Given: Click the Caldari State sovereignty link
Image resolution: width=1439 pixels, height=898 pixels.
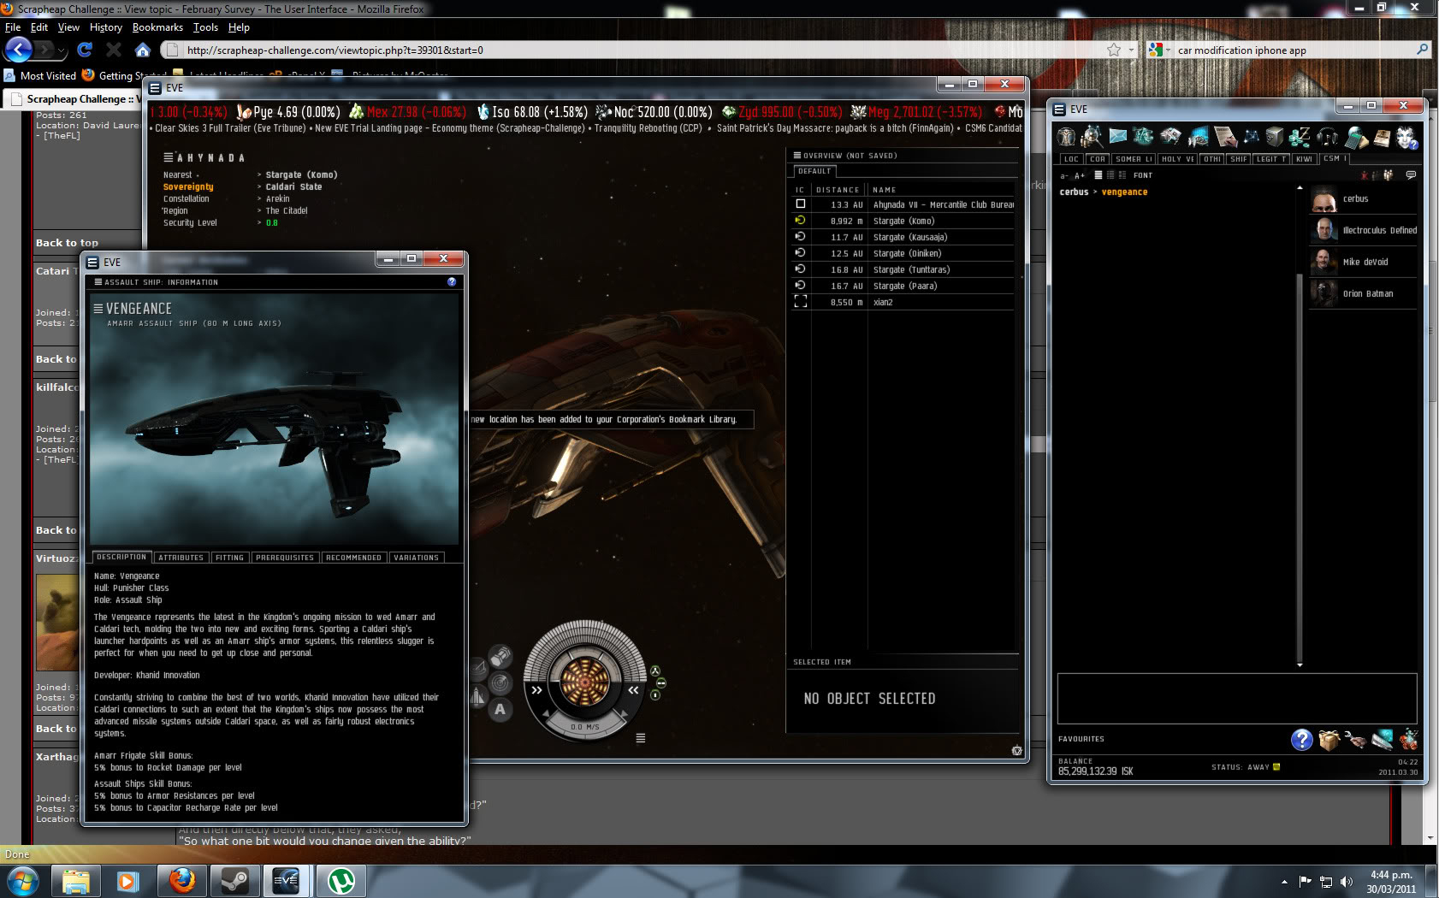Looking at the screenshot, I should (293, 186).
